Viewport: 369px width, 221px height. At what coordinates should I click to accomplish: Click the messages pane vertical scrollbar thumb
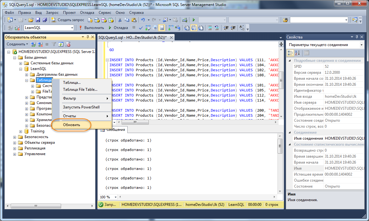tap(280, 146)
